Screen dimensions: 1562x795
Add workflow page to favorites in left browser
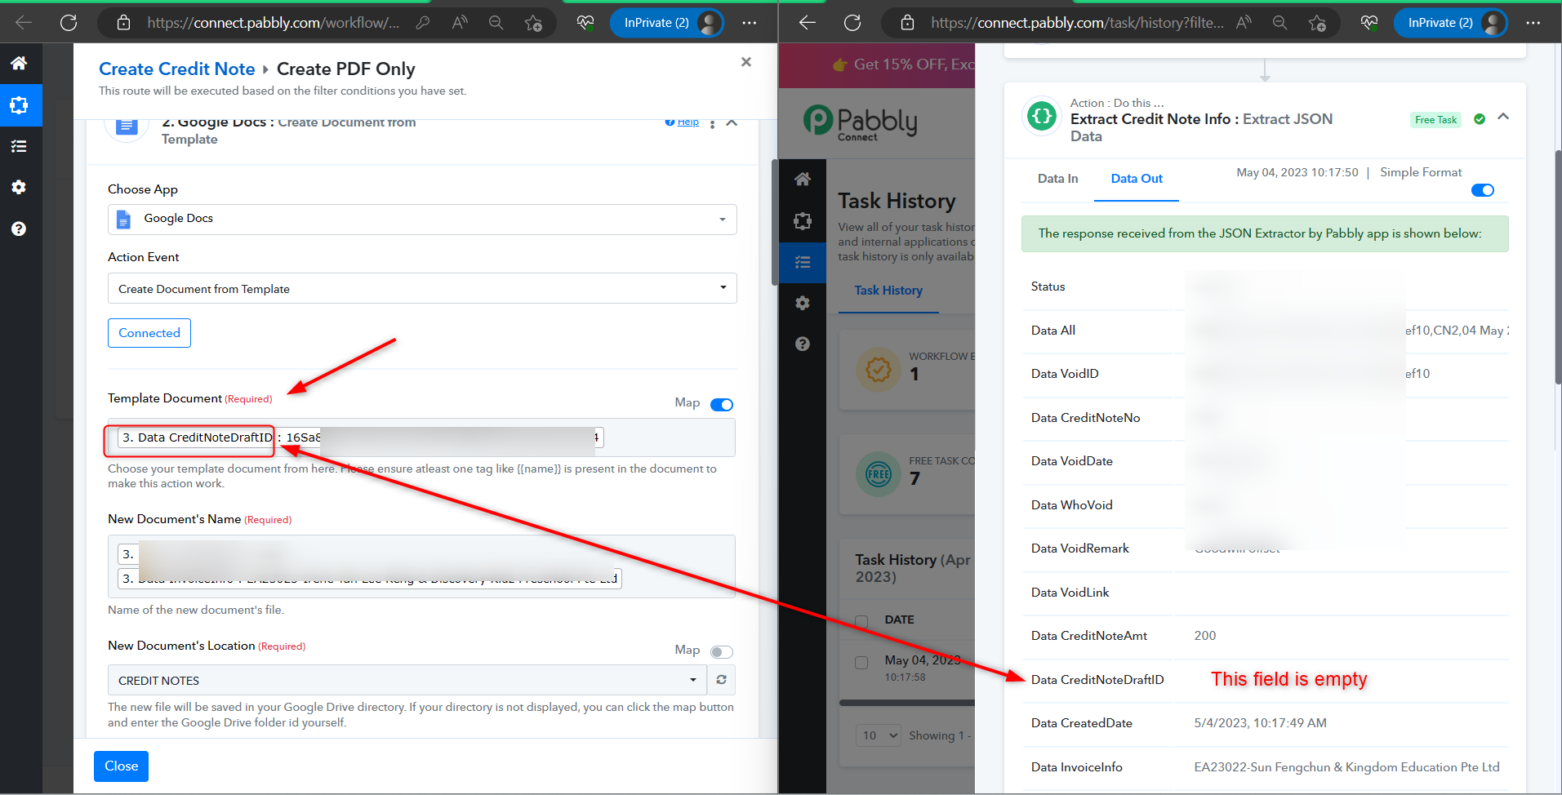coord(533,23)
